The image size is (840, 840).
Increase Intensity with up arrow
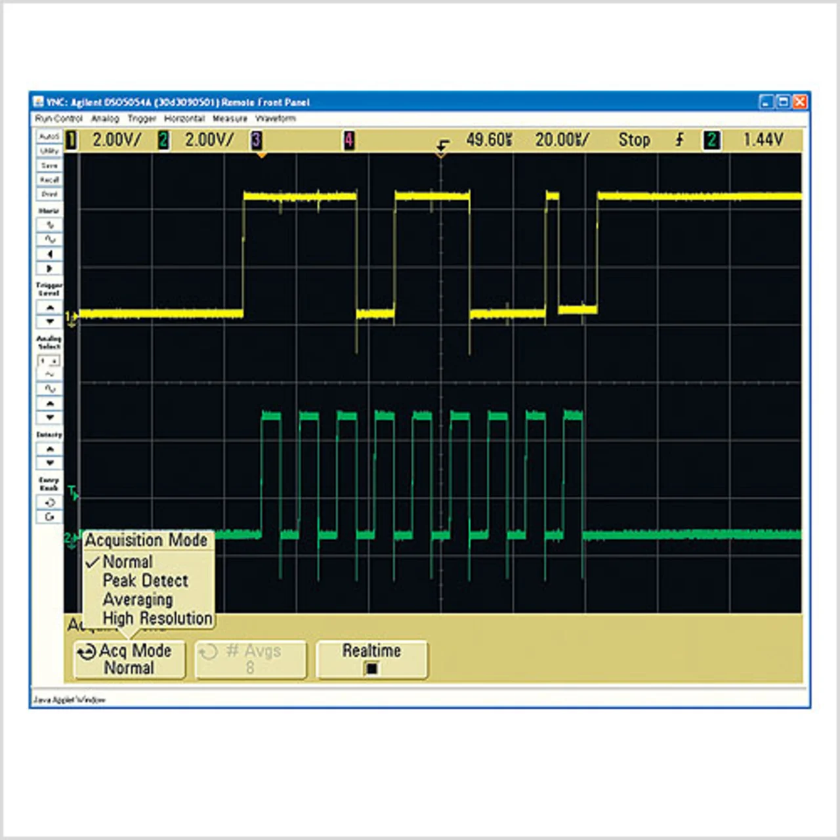tap(49, 449)
